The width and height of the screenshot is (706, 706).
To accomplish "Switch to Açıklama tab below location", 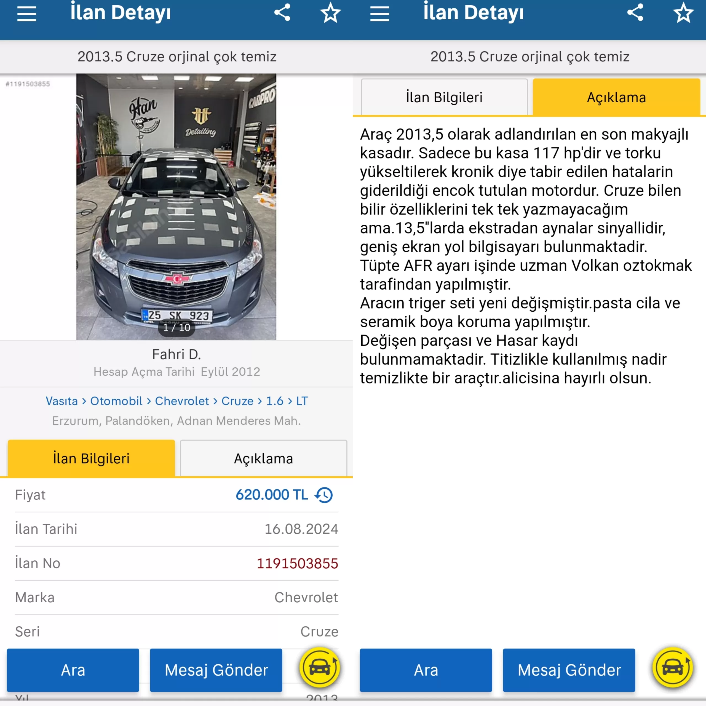I will (263, 458).
